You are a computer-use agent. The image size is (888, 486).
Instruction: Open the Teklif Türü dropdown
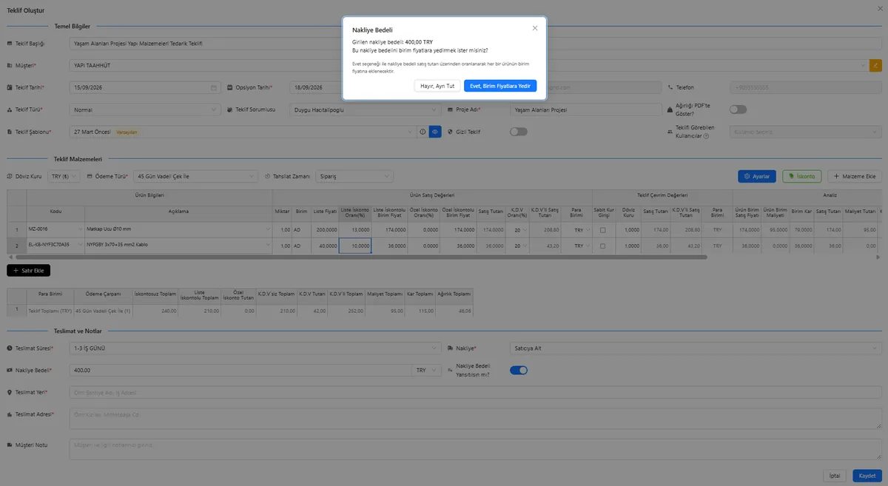click(145, 109)
